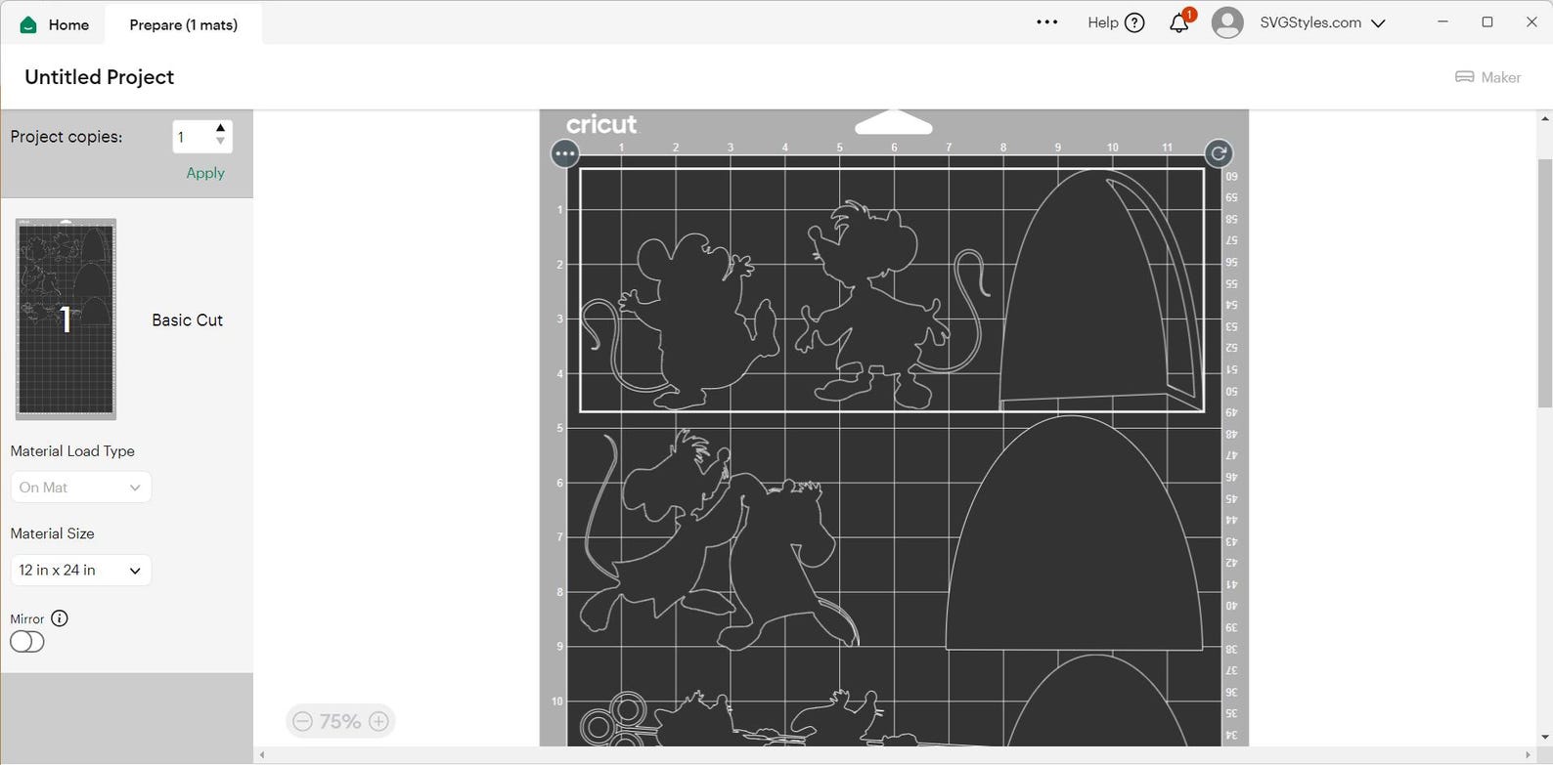This screenshot has height=765, width=1553.
Task: Increase project copies with up arrow
Action: pos(221,128)
